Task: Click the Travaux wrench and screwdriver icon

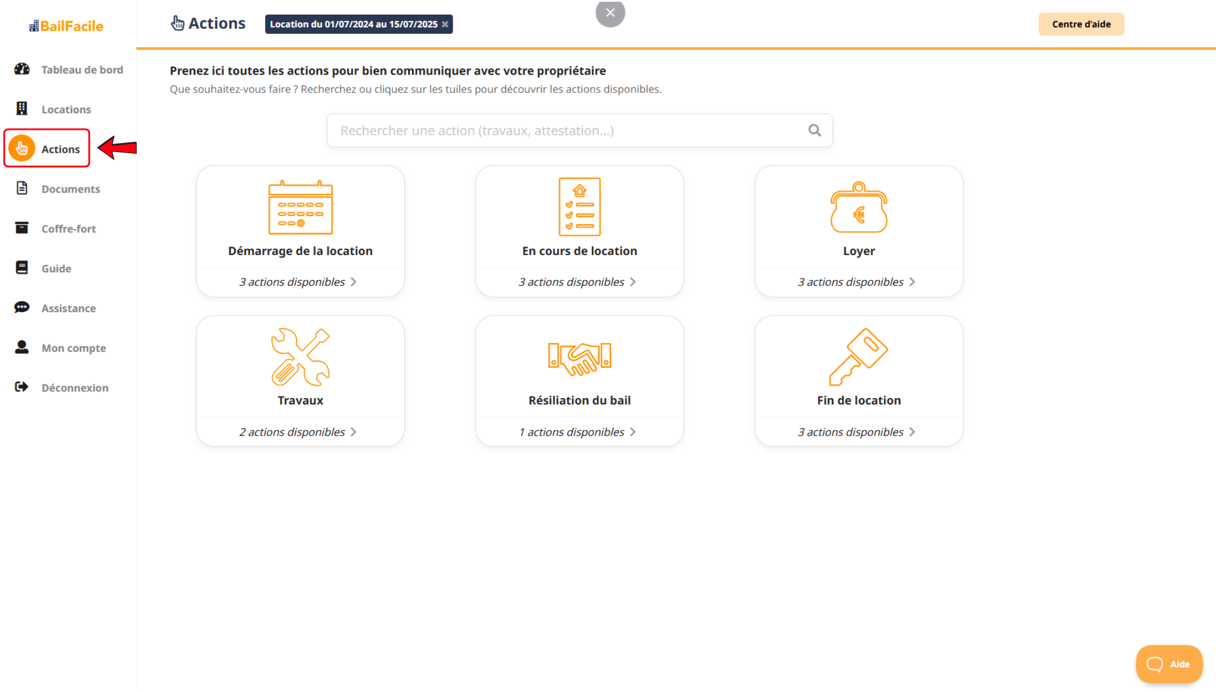Action: 300,357
